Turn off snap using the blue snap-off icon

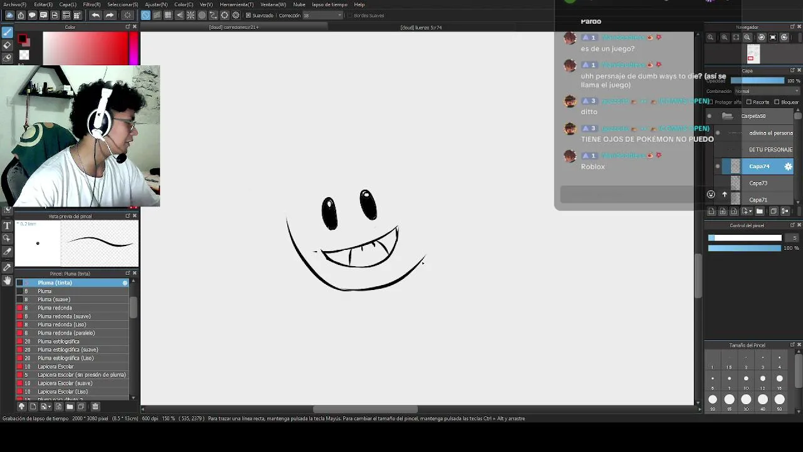(x=146, y=15)
